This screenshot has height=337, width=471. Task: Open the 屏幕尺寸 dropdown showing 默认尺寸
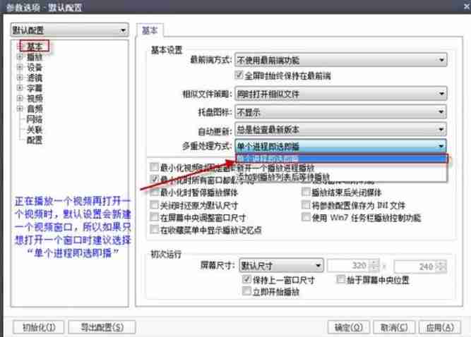[281, 266]
